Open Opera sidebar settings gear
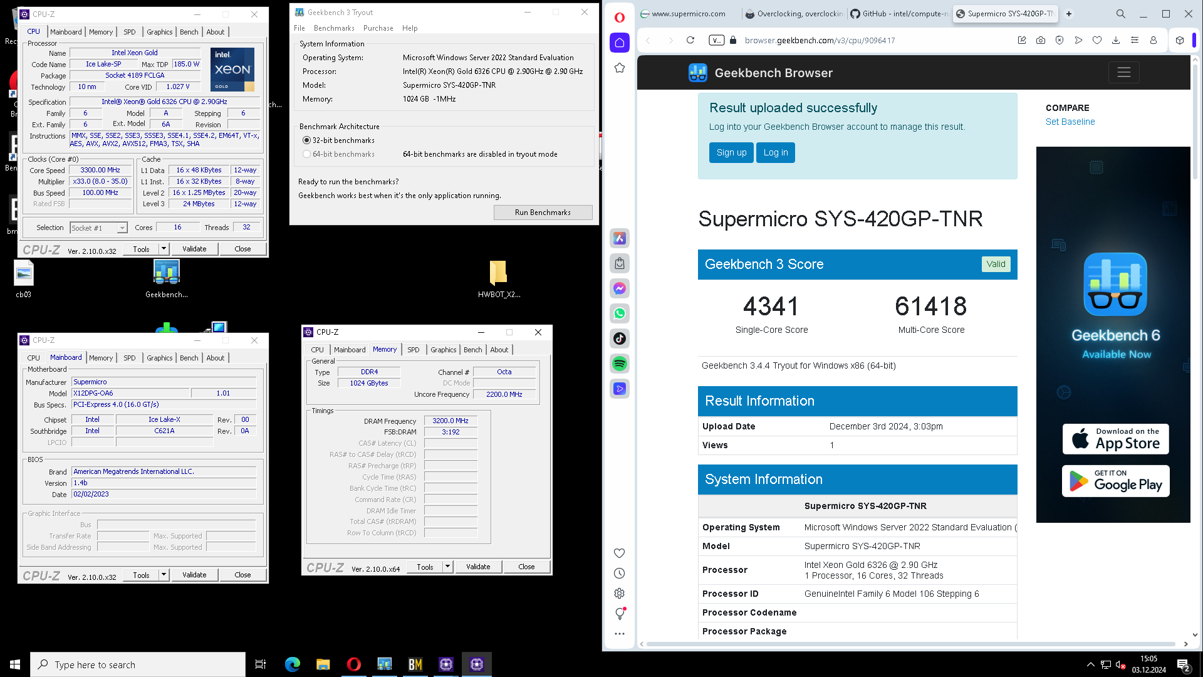1203x677 pixels. pyautogui.click(x=619, y=593)
